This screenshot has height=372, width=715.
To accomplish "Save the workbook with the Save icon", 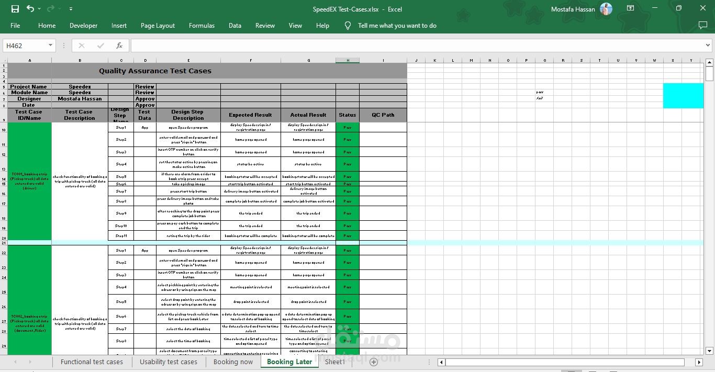I will point(15,9).
